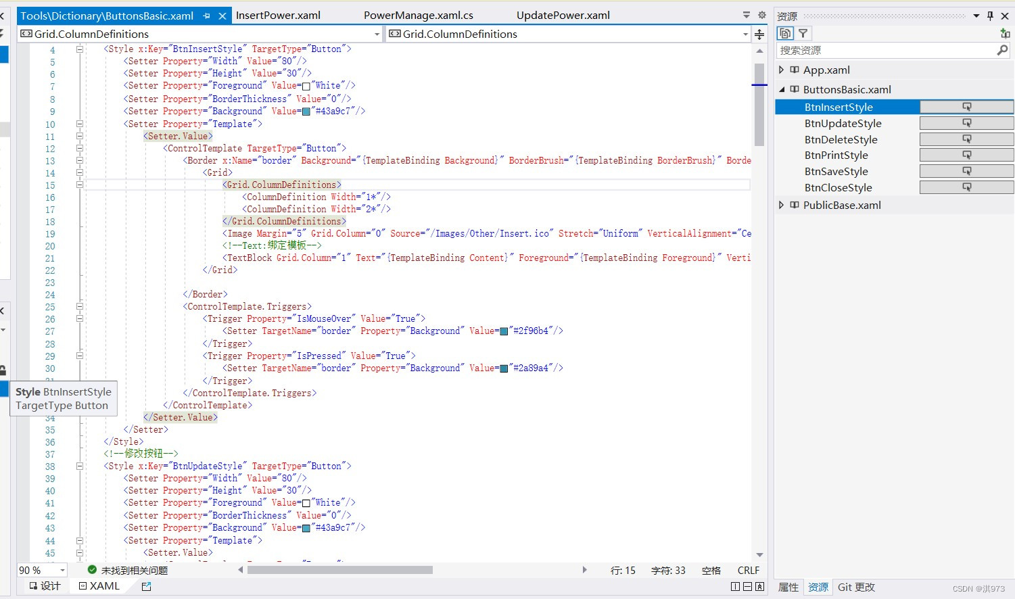Open the 资源 panel options dropdown arrow
The width and height of the screenshot is (1015, 599).
[x=976, y=16]
